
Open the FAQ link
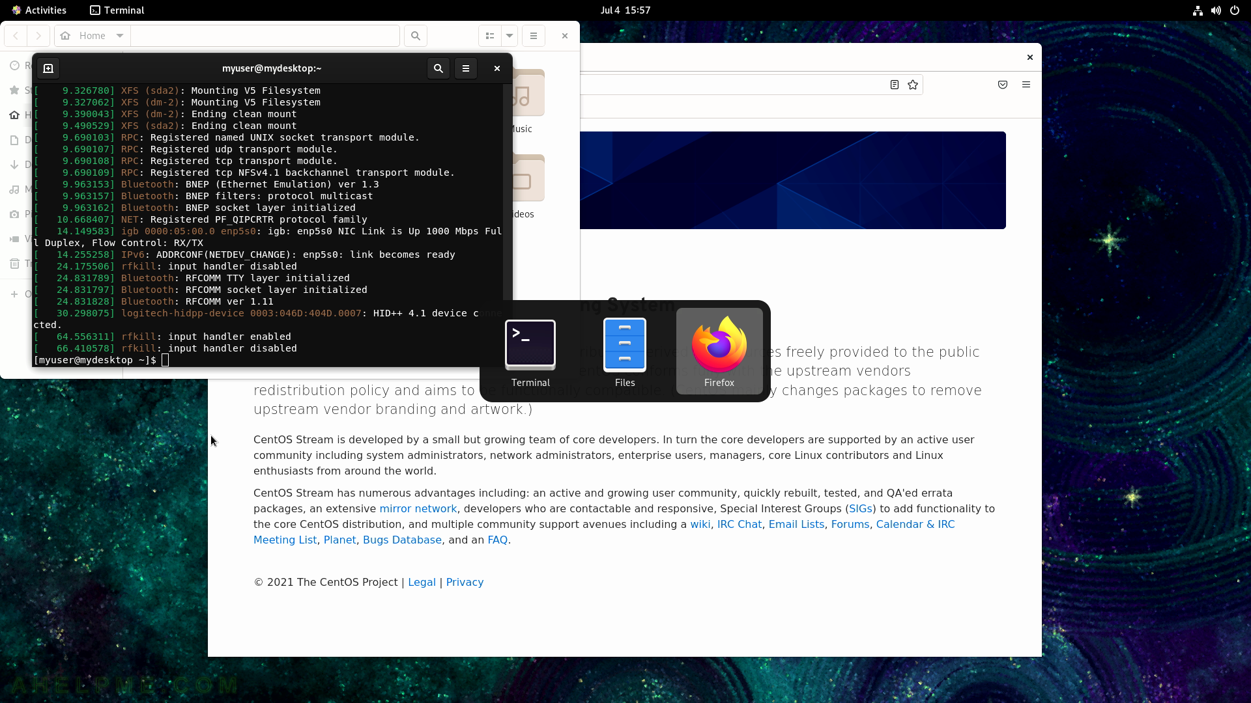(x=497, y=540)
